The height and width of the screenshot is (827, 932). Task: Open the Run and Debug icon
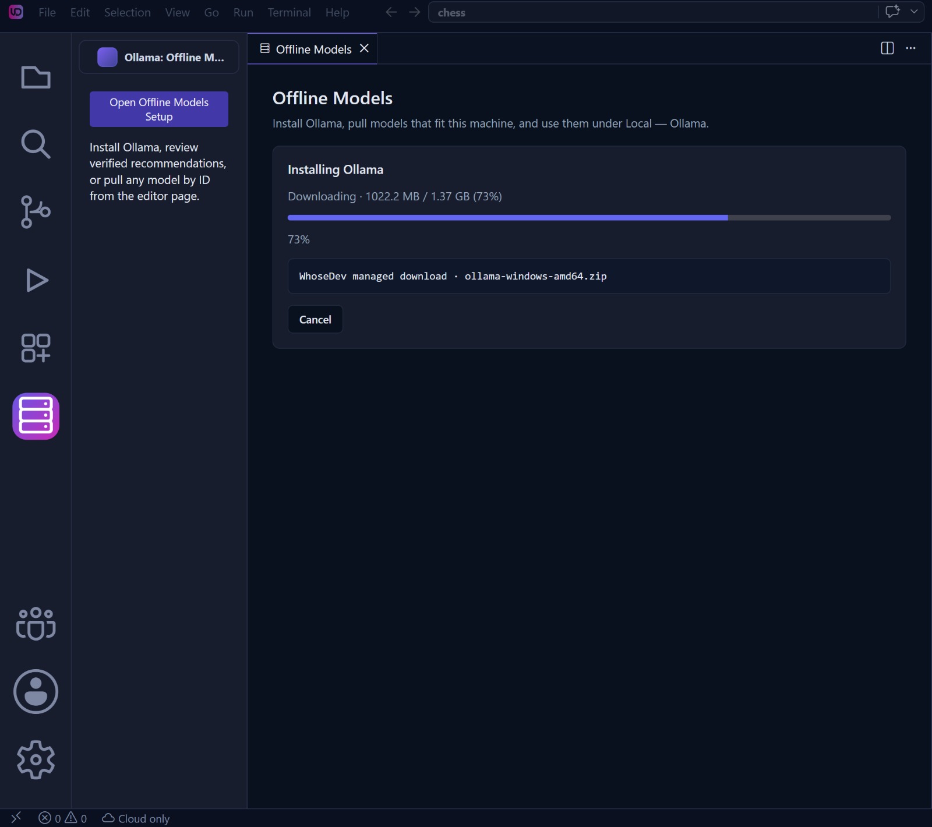tap(36, 280)
